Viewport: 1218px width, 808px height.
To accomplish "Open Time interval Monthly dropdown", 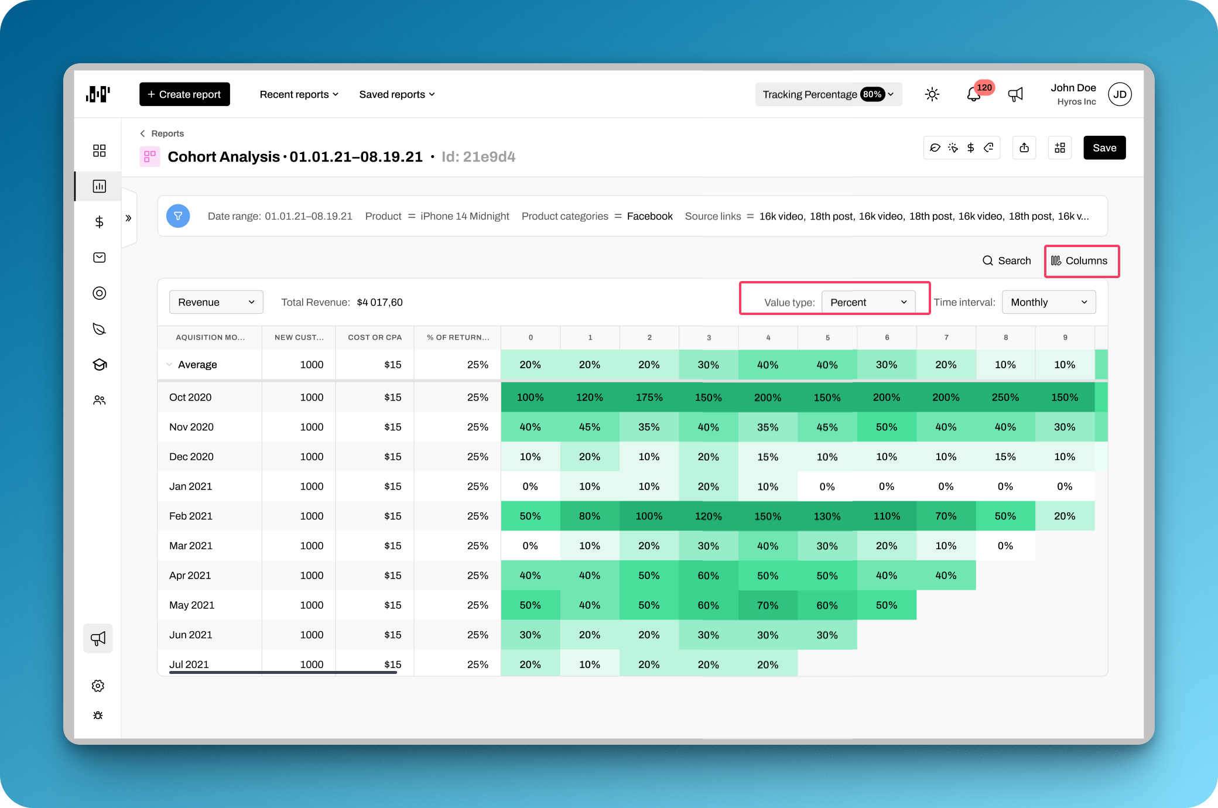I will (x=1048, y=302).
